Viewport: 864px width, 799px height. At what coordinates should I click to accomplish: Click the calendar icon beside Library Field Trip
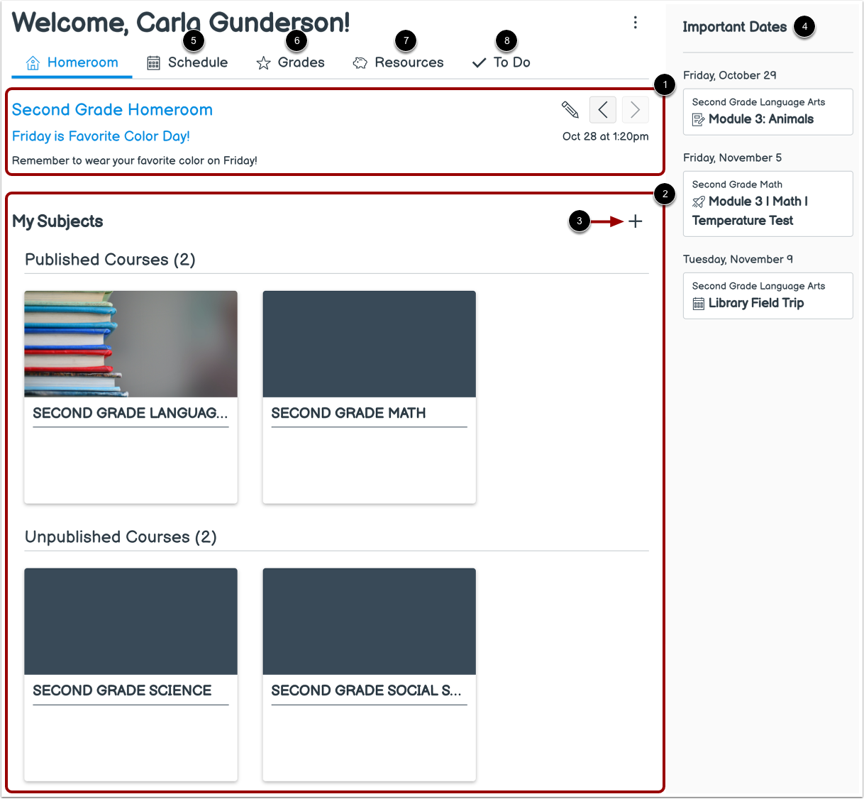[x=699, y=304]
